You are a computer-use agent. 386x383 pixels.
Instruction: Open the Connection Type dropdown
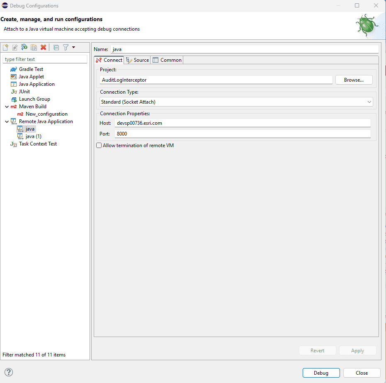pyautogui.click(x=369, y=102)
